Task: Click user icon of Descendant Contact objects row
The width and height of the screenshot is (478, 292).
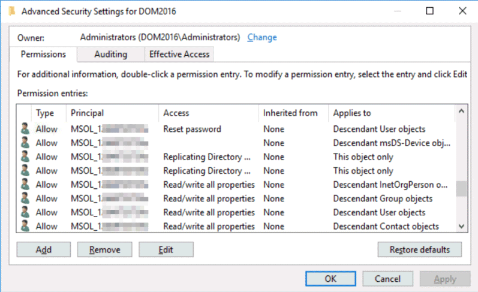Action: coord(25,226)
